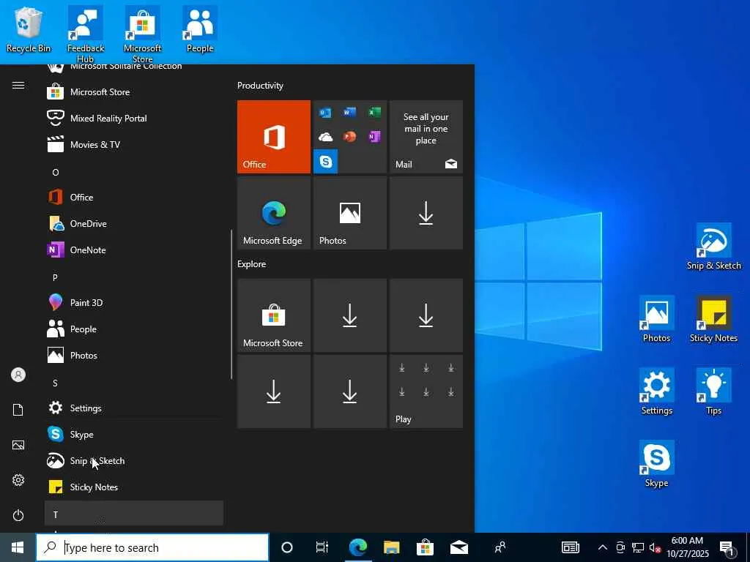This screenshot has width=750, height=562.
Task: Jump to letter O in app list
Action: 134,172
